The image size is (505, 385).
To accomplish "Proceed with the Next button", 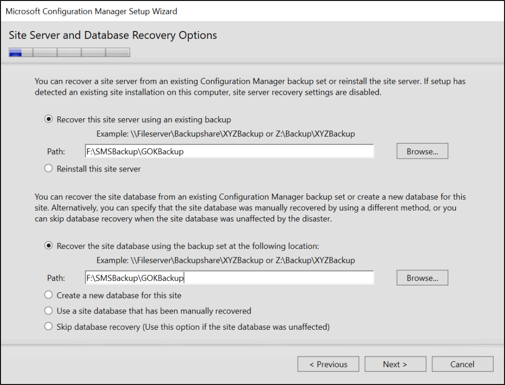I will click(x=395, y=364).
